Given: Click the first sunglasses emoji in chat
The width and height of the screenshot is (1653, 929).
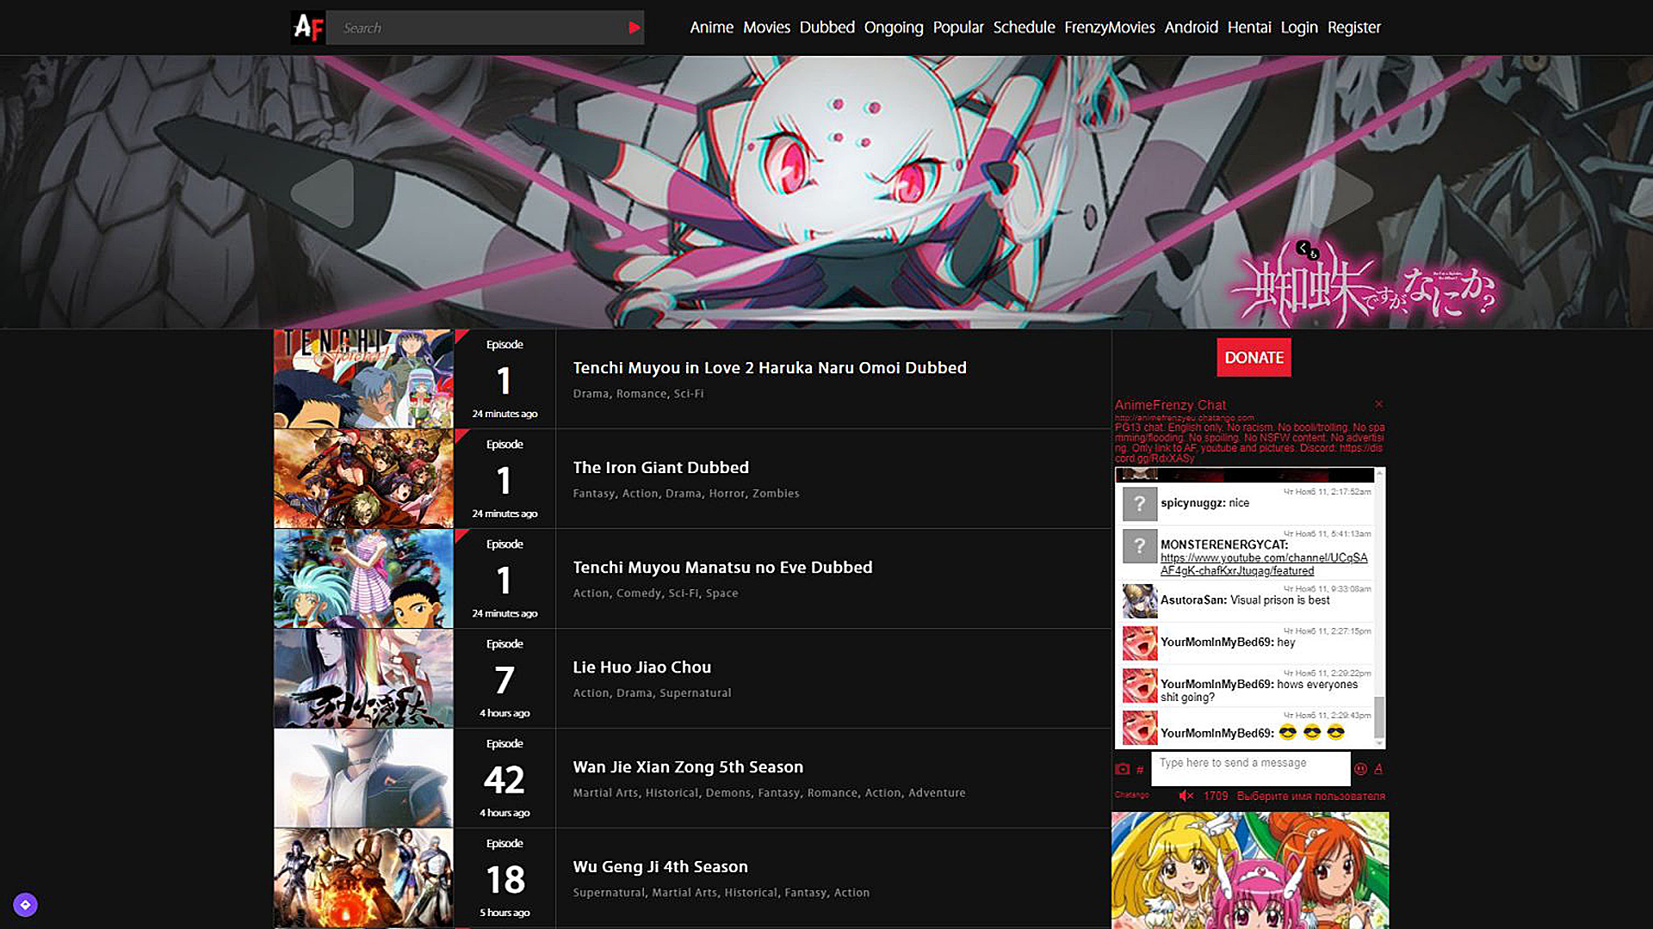Looking at the screenshot, I should click(x=1287, y=732).
